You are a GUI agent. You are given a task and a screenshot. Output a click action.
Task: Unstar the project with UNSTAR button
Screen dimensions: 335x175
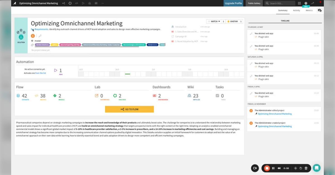pos(232,21)
